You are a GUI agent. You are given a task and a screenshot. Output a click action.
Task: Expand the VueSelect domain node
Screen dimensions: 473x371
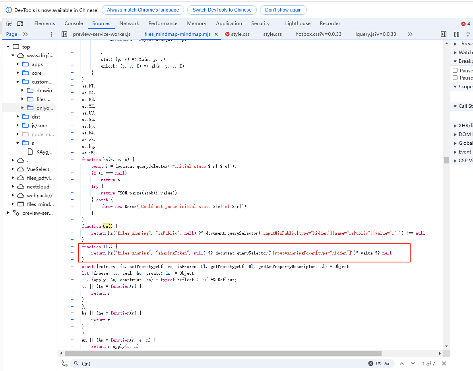click(x=13, y=169)
